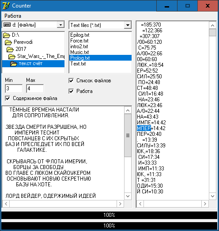Select the текст счёт folder name

[30, 64]
